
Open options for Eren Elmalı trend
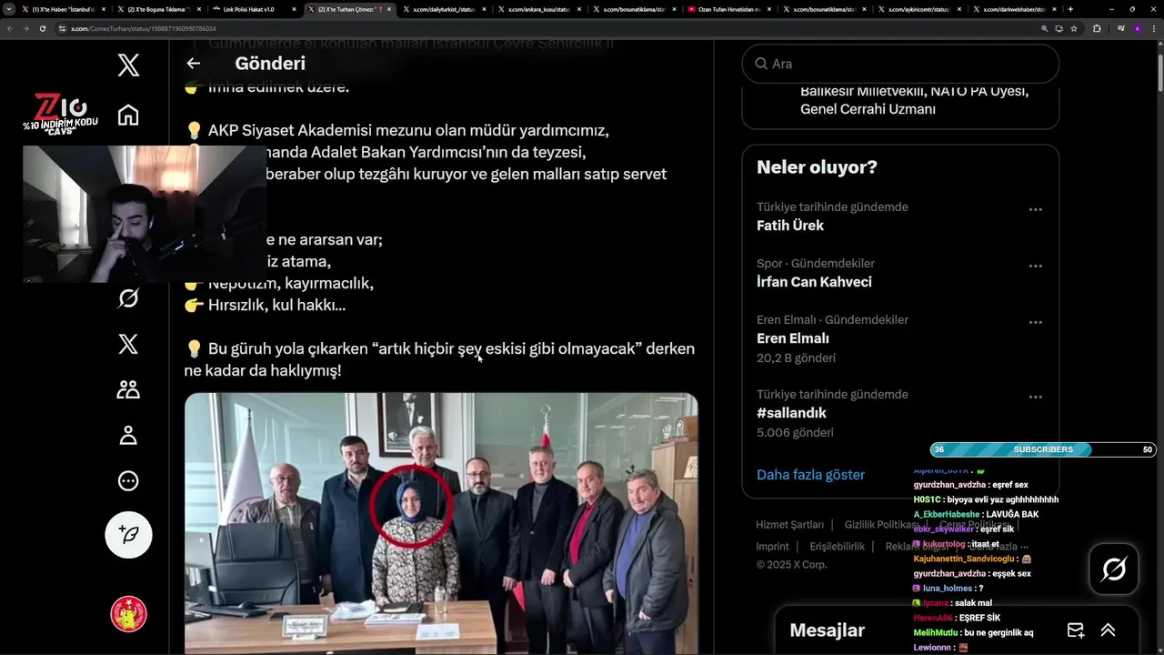(1035, 322)
